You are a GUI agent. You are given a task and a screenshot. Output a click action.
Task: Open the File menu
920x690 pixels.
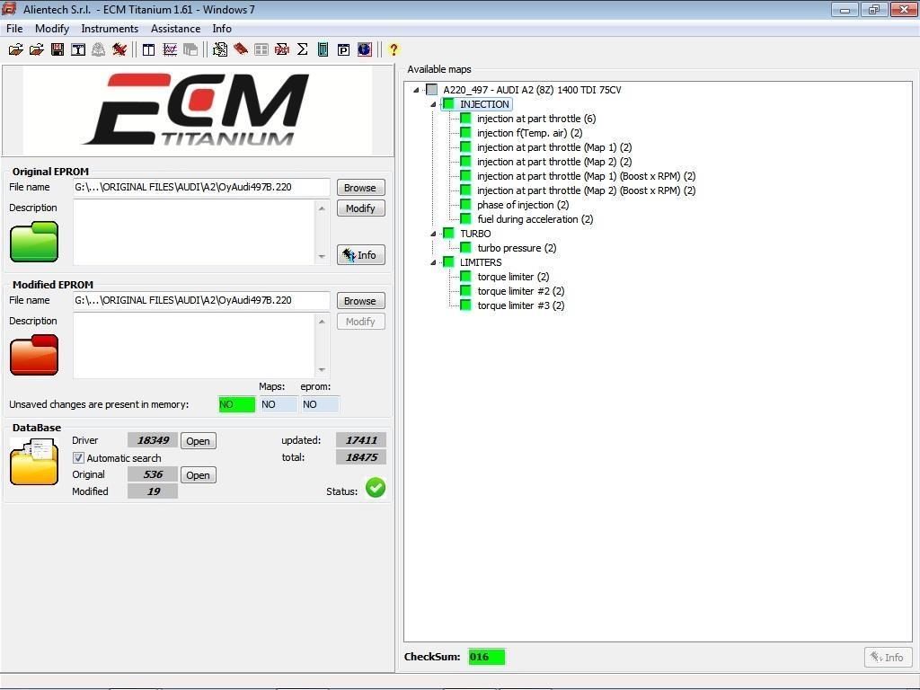pyautogui.click(x=14, y=29)
